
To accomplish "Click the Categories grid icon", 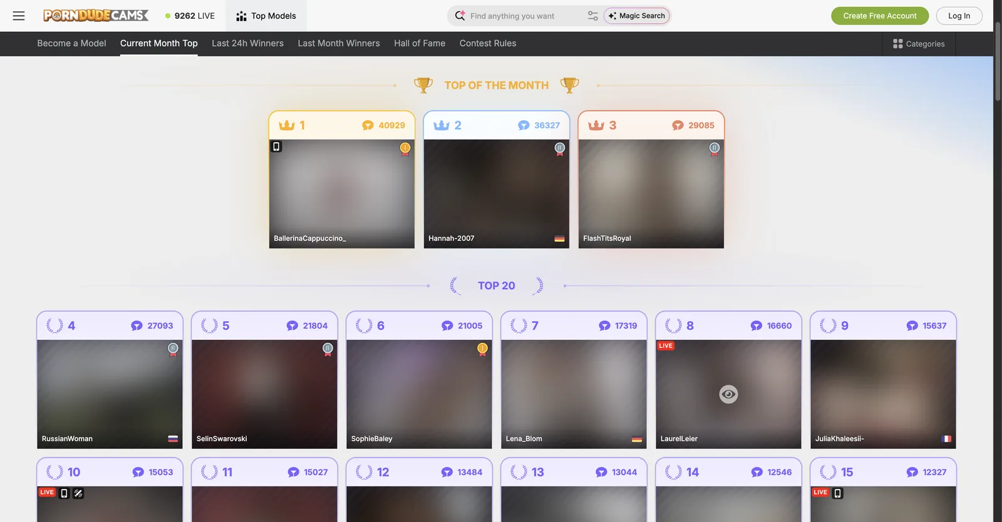I will click(897, 44).
